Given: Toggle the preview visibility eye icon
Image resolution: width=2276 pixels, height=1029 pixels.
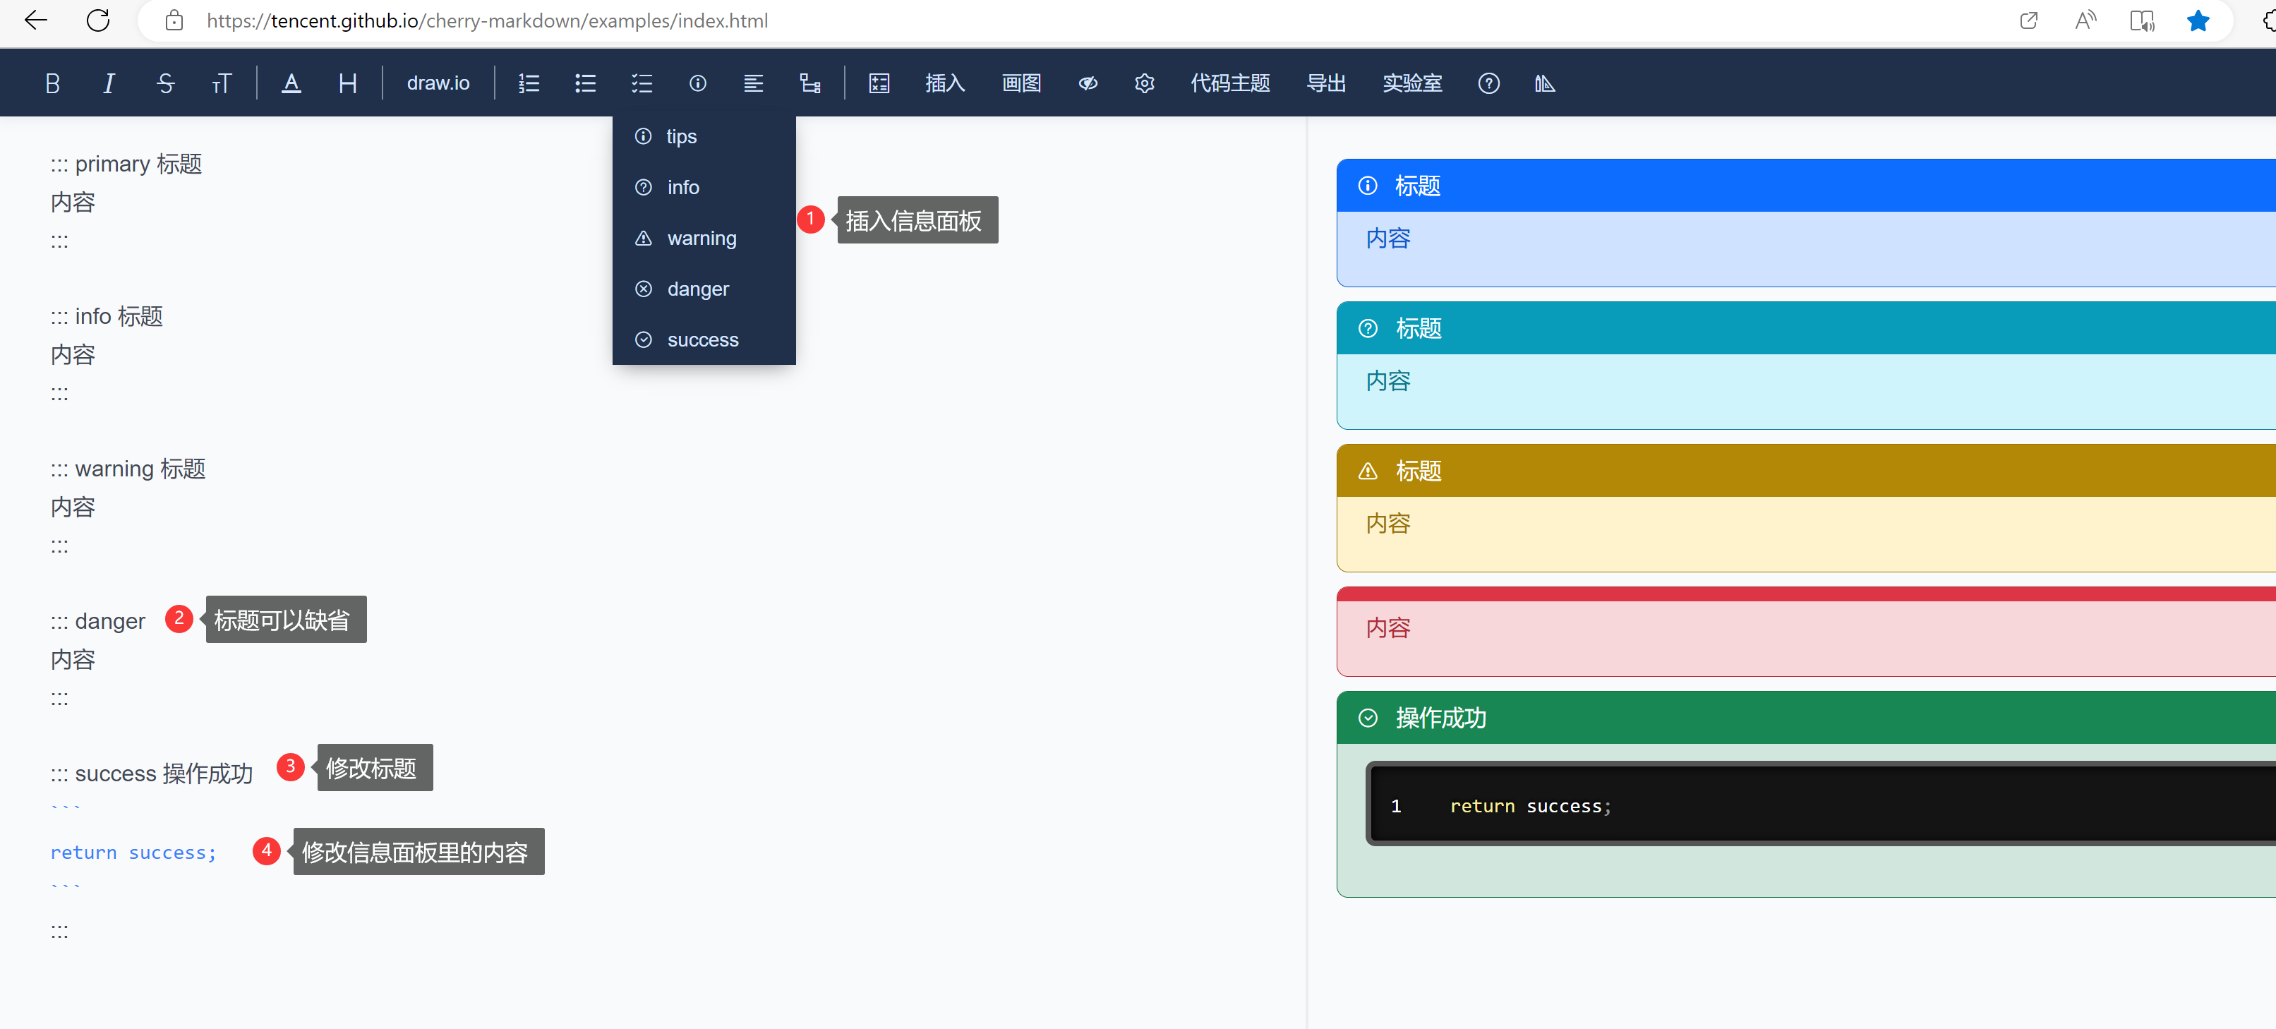Looking at the screenshot, I should pyautogui.click(x=1087, y=82).
